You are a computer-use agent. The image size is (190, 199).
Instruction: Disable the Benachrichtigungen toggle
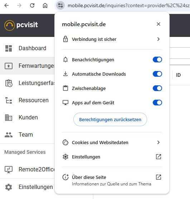(x=157, y=60)
